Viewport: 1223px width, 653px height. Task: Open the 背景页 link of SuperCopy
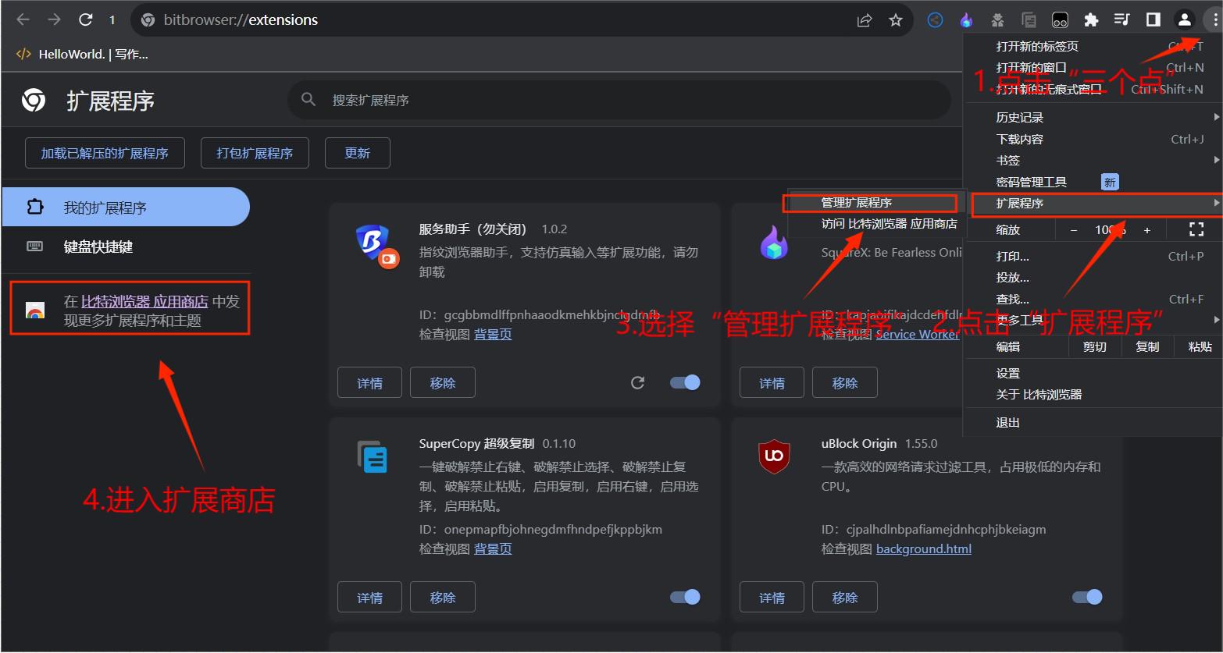coord(493,548)
